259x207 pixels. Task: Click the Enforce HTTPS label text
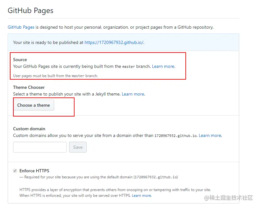coord(34,171)
